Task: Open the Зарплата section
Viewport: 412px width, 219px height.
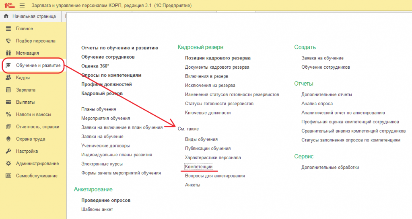Action: tap(26, 90)
